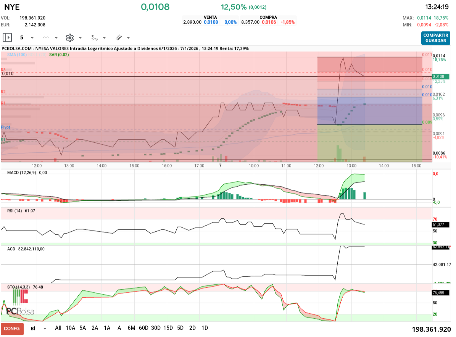
Task: Expand the indicators dropdown arrow
Action: tap(105, 38)
